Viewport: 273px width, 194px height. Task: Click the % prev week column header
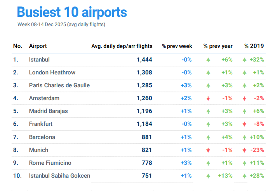177,46
